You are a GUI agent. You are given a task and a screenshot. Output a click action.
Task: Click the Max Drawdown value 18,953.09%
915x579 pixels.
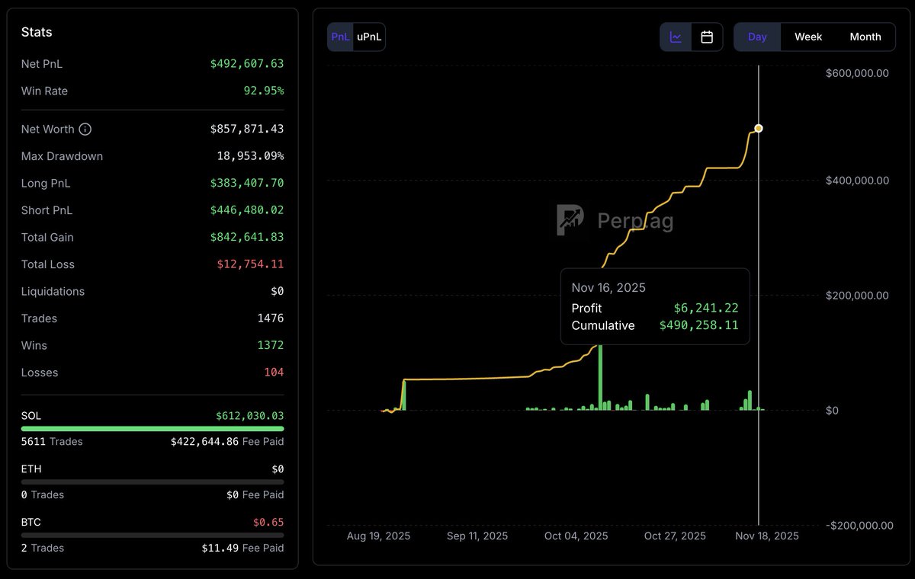pos(250,156)
